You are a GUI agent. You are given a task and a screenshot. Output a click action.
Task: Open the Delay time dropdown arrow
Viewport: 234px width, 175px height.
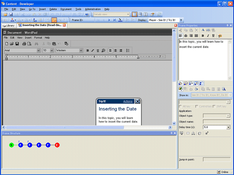[228, 127]
